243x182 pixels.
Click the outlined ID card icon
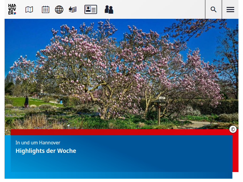[x=91, y=9]
